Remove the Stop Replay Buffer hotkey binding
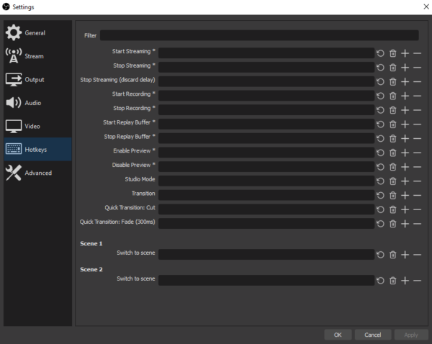This screenshot has width=432, height=344. click(417, 139)
